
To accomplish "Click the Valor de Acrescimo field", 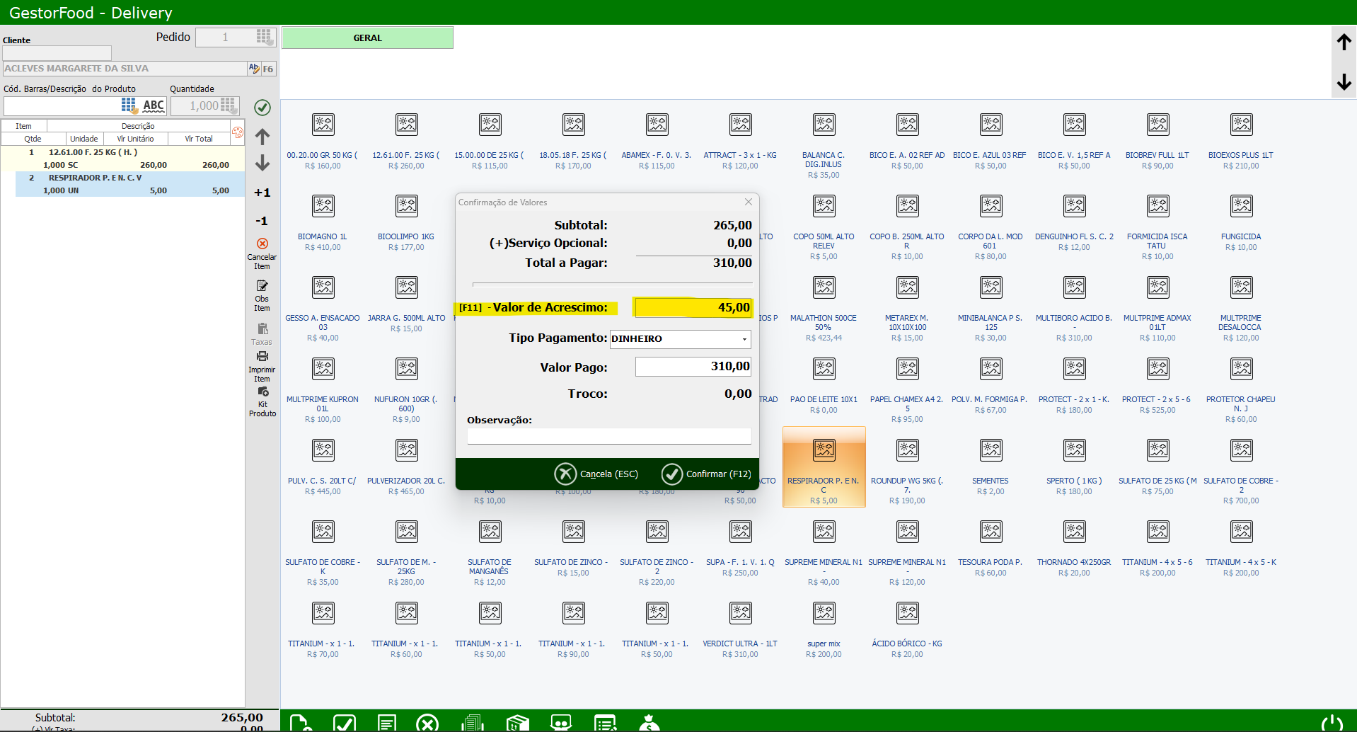I will pos(692,308).
